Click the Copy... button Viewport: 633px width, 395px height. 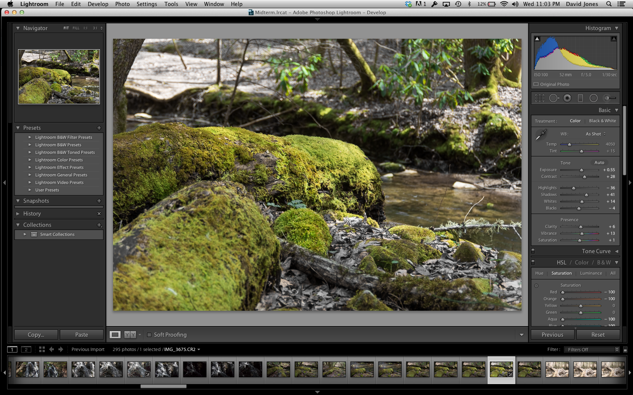pos(36,335)
